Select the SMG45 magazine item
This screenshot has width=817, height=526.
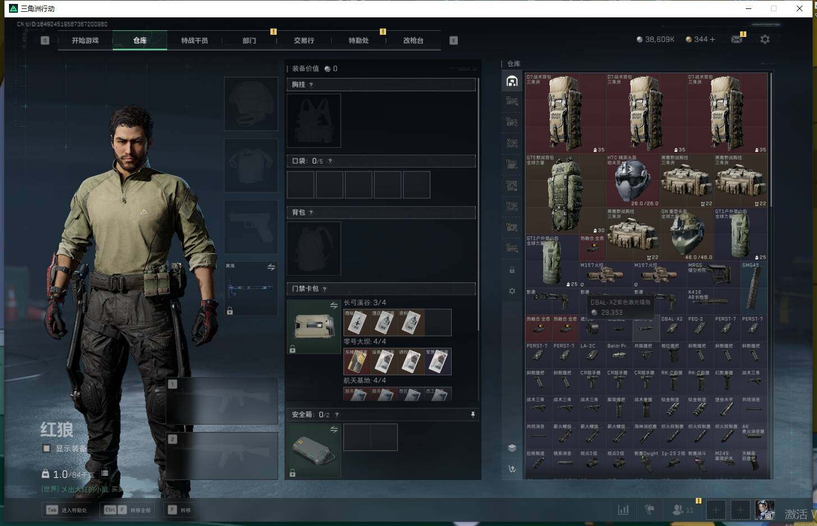tap(754, 288)
